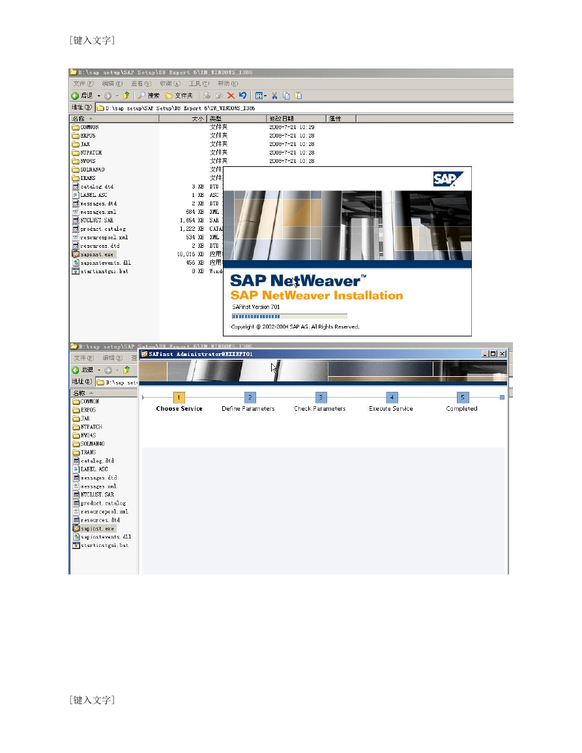Select the ERP05 folder in upper Explorer
582x753 pixels.
(x=83, y=136)
